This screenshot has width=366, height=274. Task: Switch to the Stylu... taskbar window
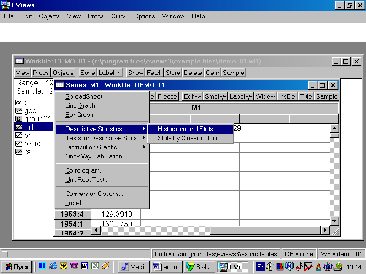199,267
